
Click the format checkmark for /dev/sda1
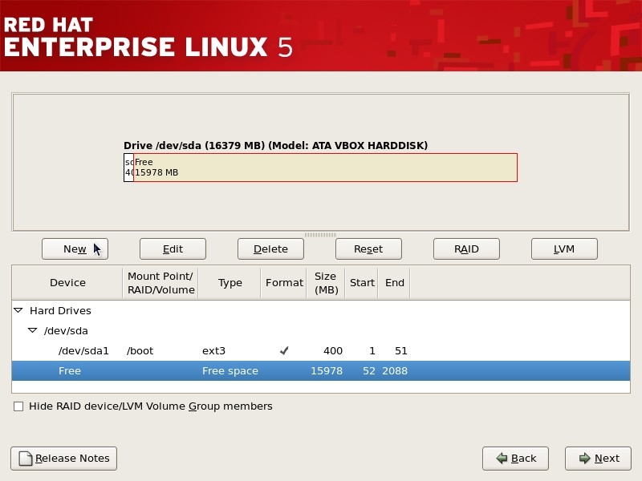[284, 350]
